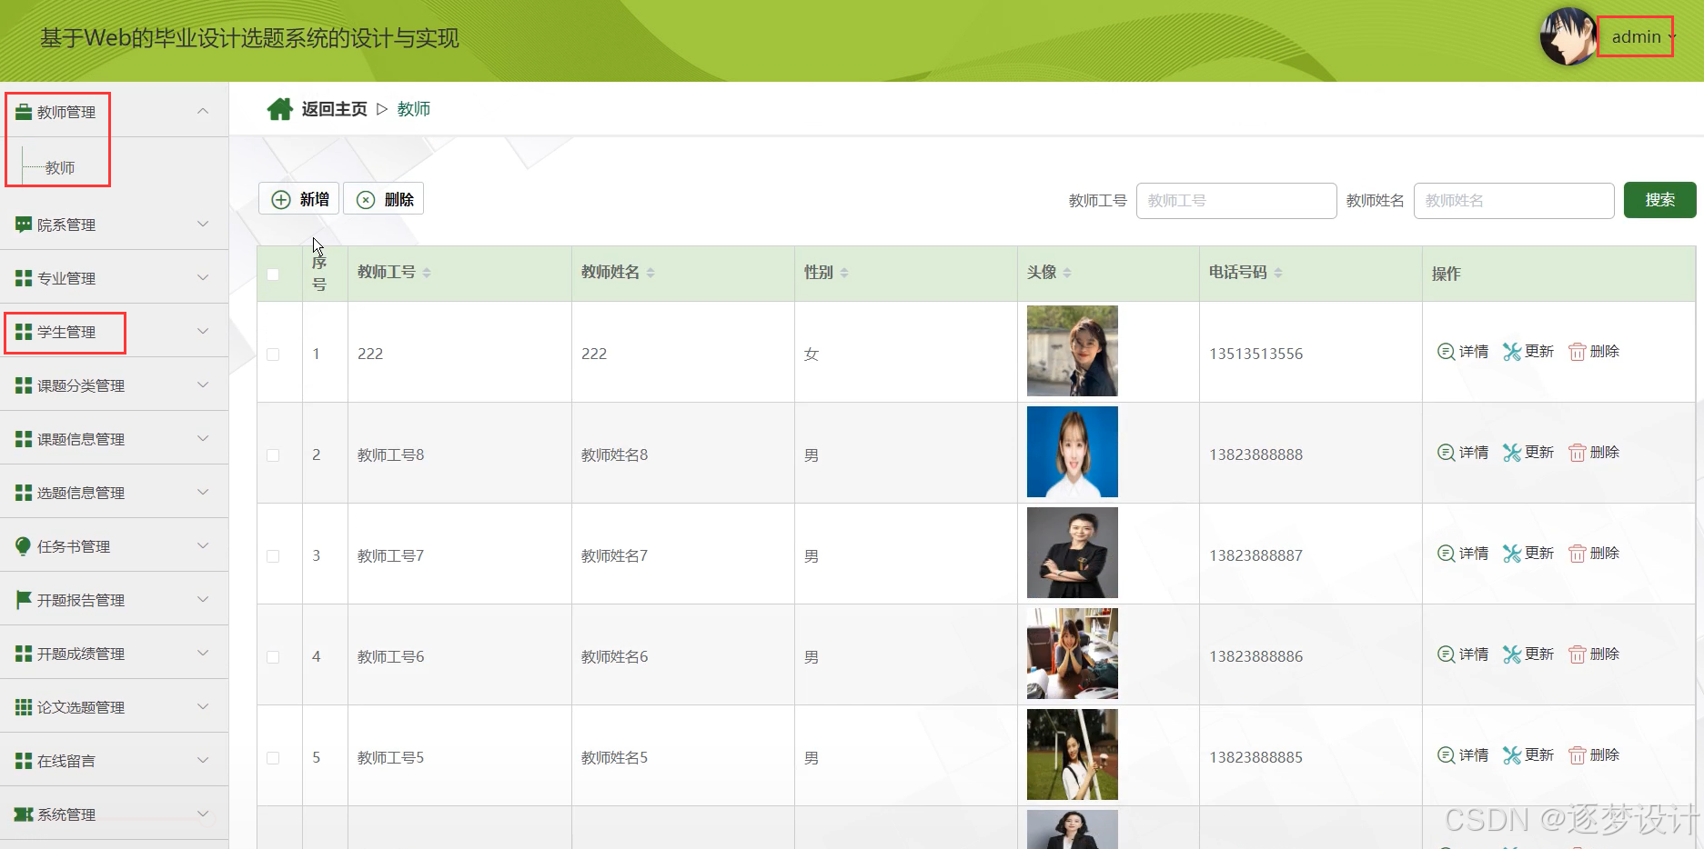Viewport: 1704px width, 849px height.
Task: Click the chat icon of 院系管理
Action: (24, 225)
